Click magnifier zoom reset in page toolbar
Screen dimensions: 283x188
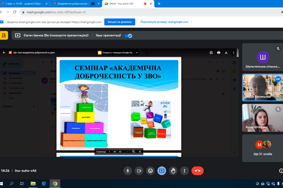pos(134,152)
